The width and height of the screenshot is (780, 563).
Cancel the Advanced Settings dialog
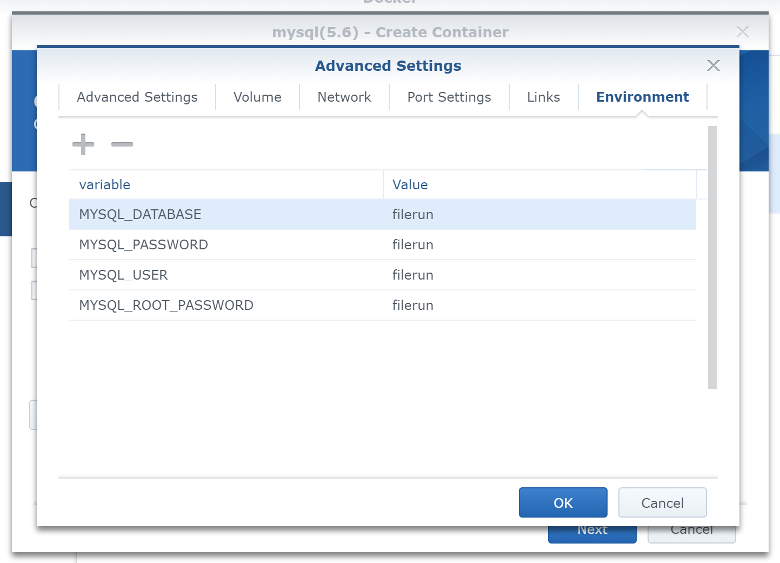point(662,503)
